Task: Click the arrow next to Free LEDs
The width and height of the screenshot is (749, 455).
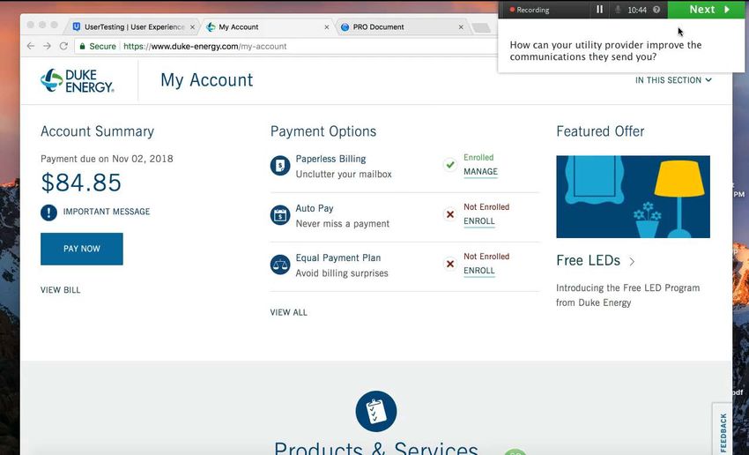Action: (x=632, y=261)
